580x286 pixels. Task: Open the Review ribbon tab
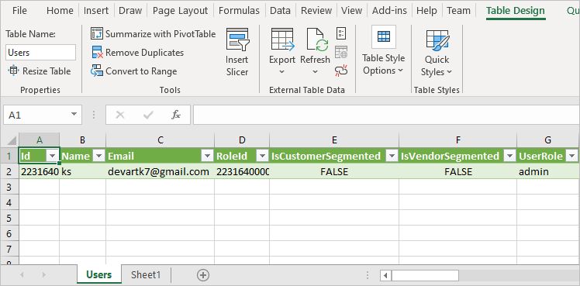point(316,11)
